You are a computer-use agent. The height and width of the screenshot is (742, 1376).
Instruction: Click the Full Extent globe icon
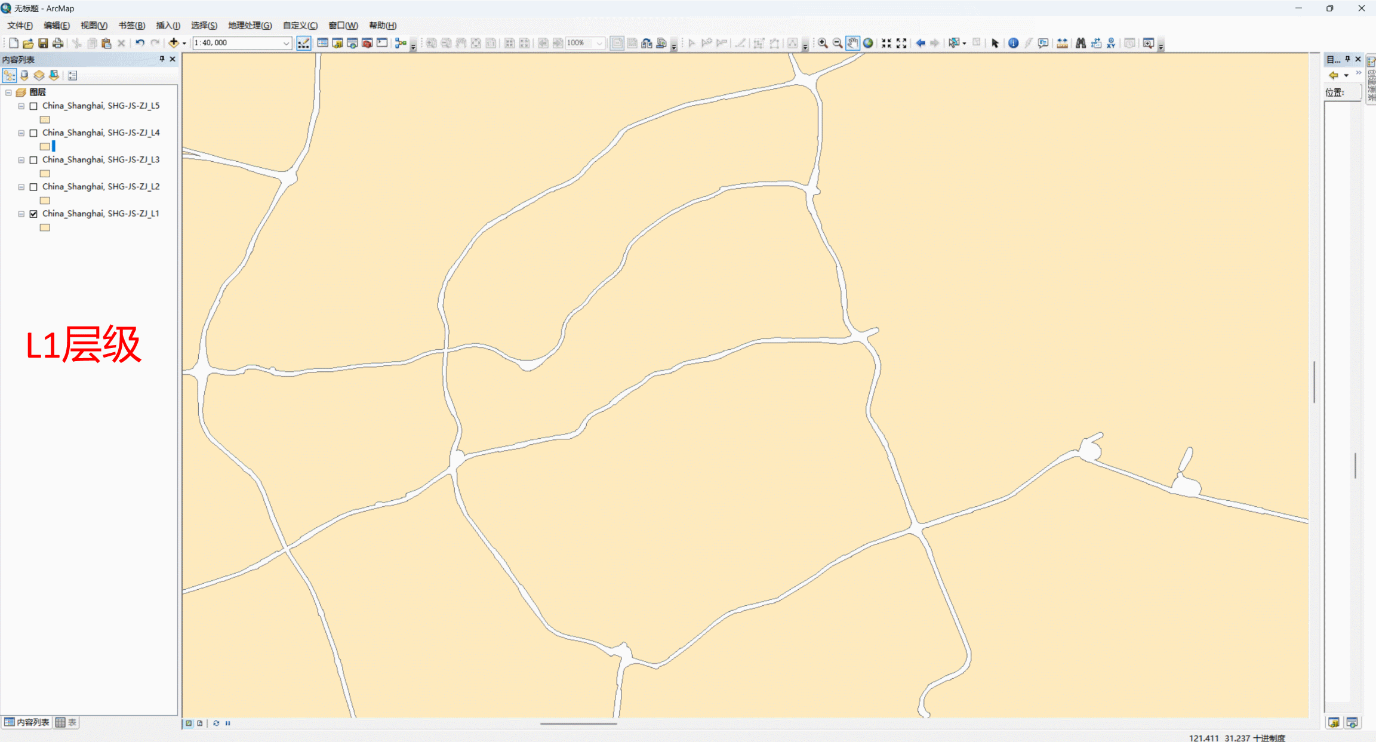[868, 43]
